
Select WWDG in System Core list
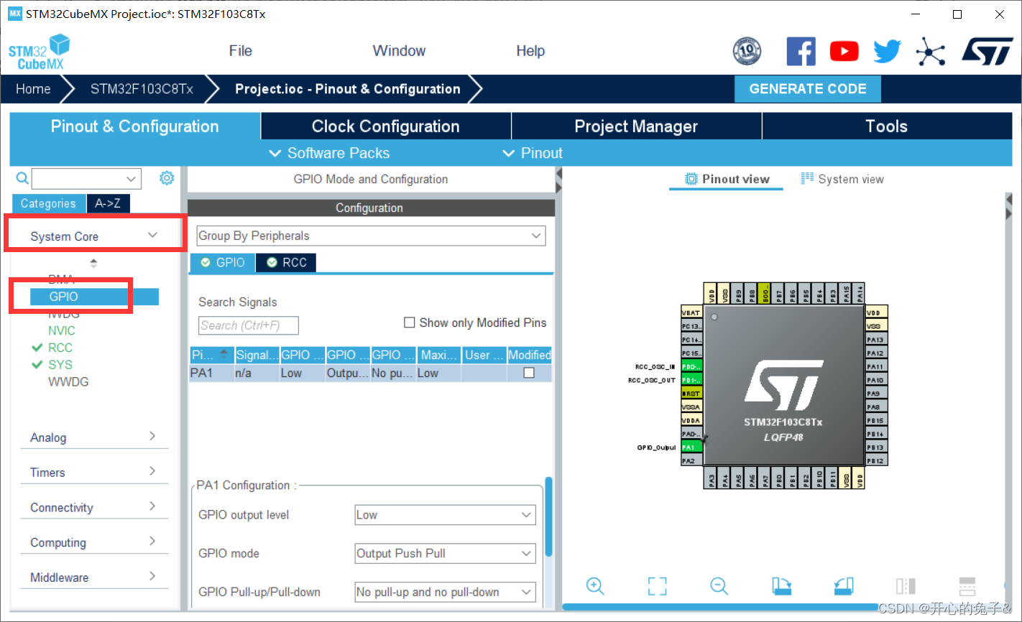click(x=68, y=382)
